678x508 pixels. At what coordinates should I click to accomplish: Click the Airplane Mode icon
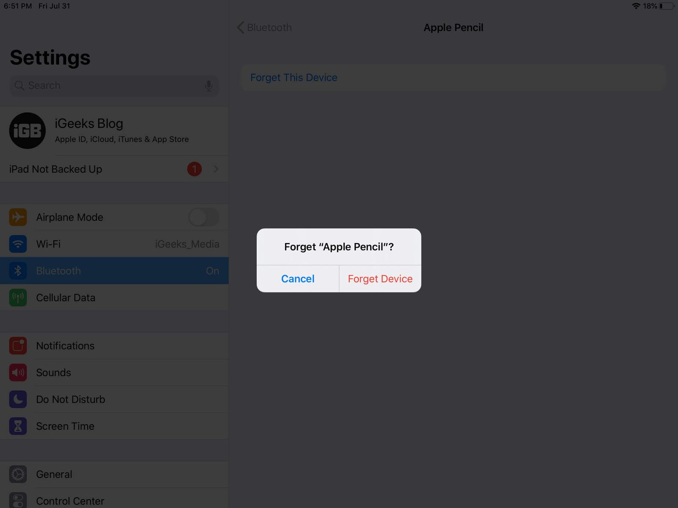pyautogui.click(x=18, y=217)
